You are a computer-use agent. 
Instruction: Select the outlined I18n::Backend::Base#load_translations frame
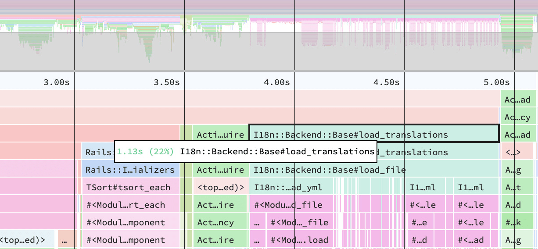[x=374, y=134]
